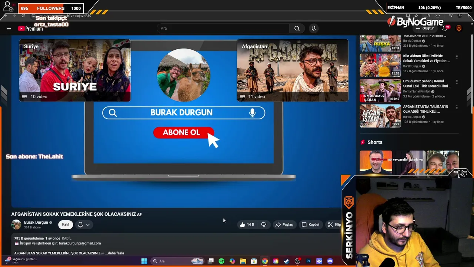Open the YouTube hamburger guide menu
Viewport: 474px width, 267px height.
tap(9, 29)
